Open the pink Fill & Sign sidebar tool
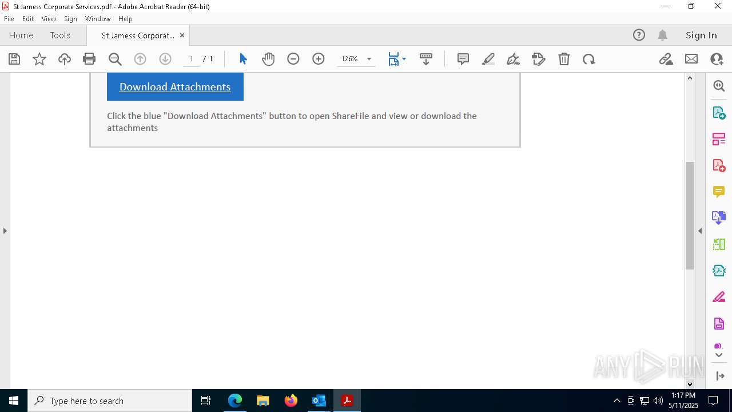 (719, 297)
